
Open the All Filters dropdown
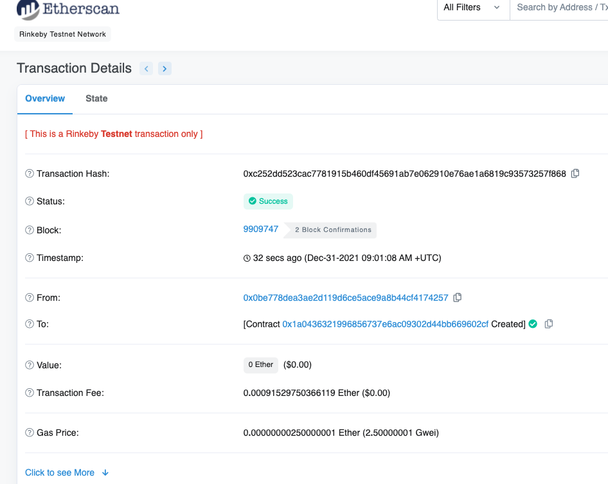[x=473, y=8]
